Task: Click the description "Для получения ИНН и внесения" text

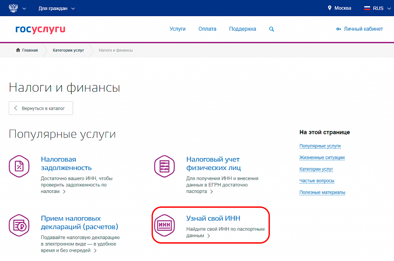Action: click(222, 185)
